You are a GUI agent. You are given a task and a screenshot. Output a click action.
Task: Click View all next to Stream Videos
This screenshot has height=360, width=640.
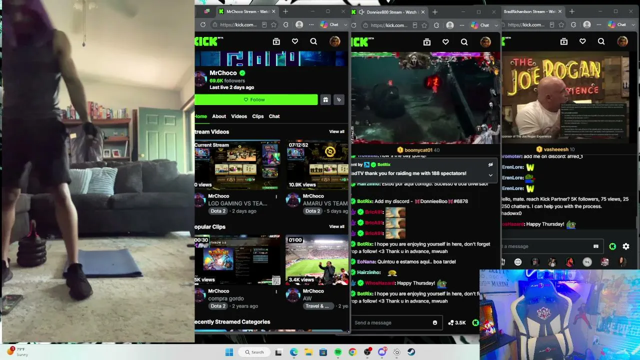(336, 131)
